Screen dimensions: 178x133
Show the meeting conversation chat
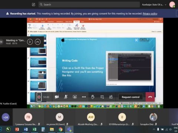pyautogui.click(x=102, y=97)
